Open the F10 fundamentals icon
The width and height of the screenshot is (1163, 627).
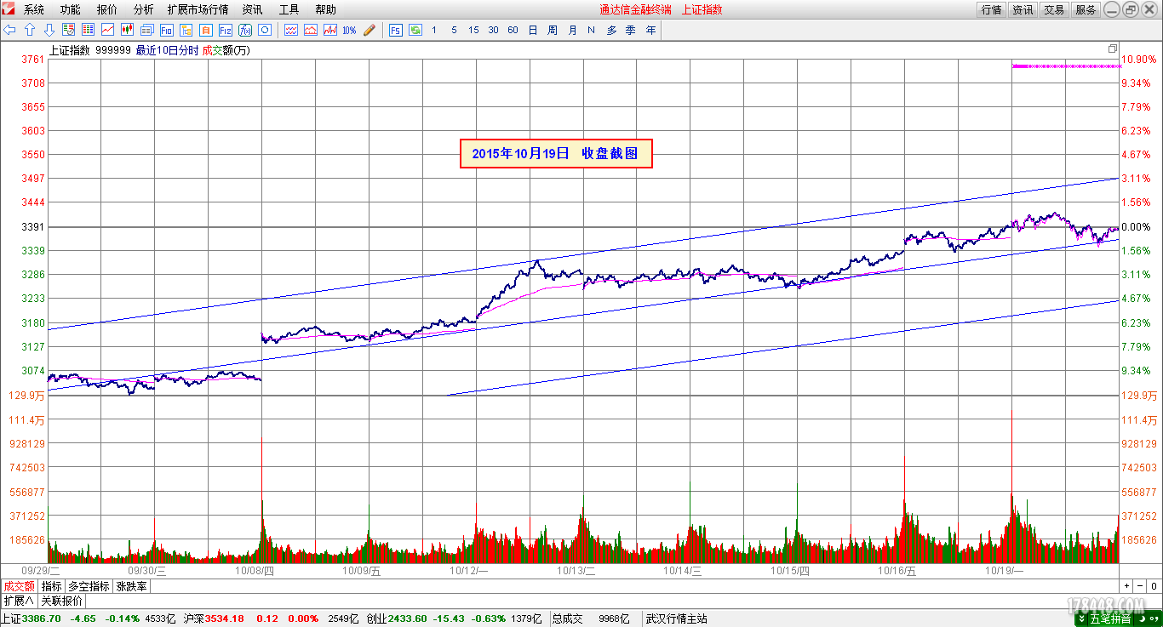tap(167, 30)
